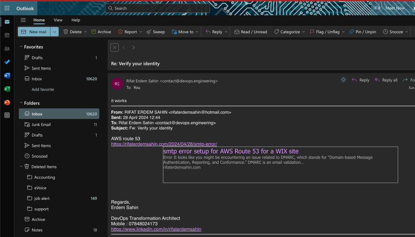
Task: Click the Search input field
Action: tap(157, 8)
